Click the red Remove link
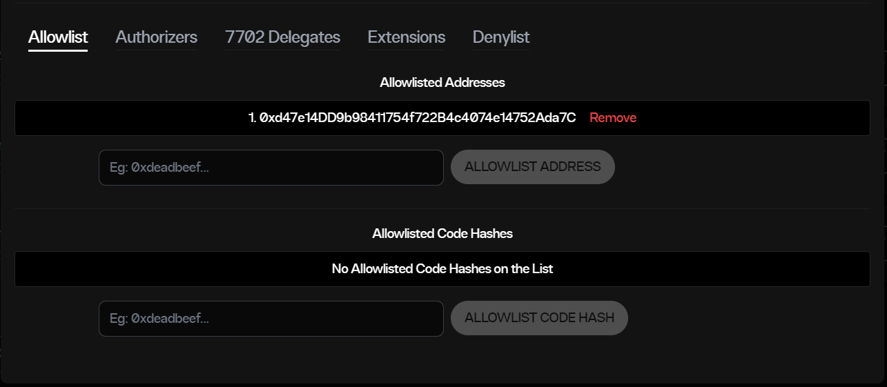The width and height of the screenshot is (887, 387). pyautogui.click(x=612, y=118)
